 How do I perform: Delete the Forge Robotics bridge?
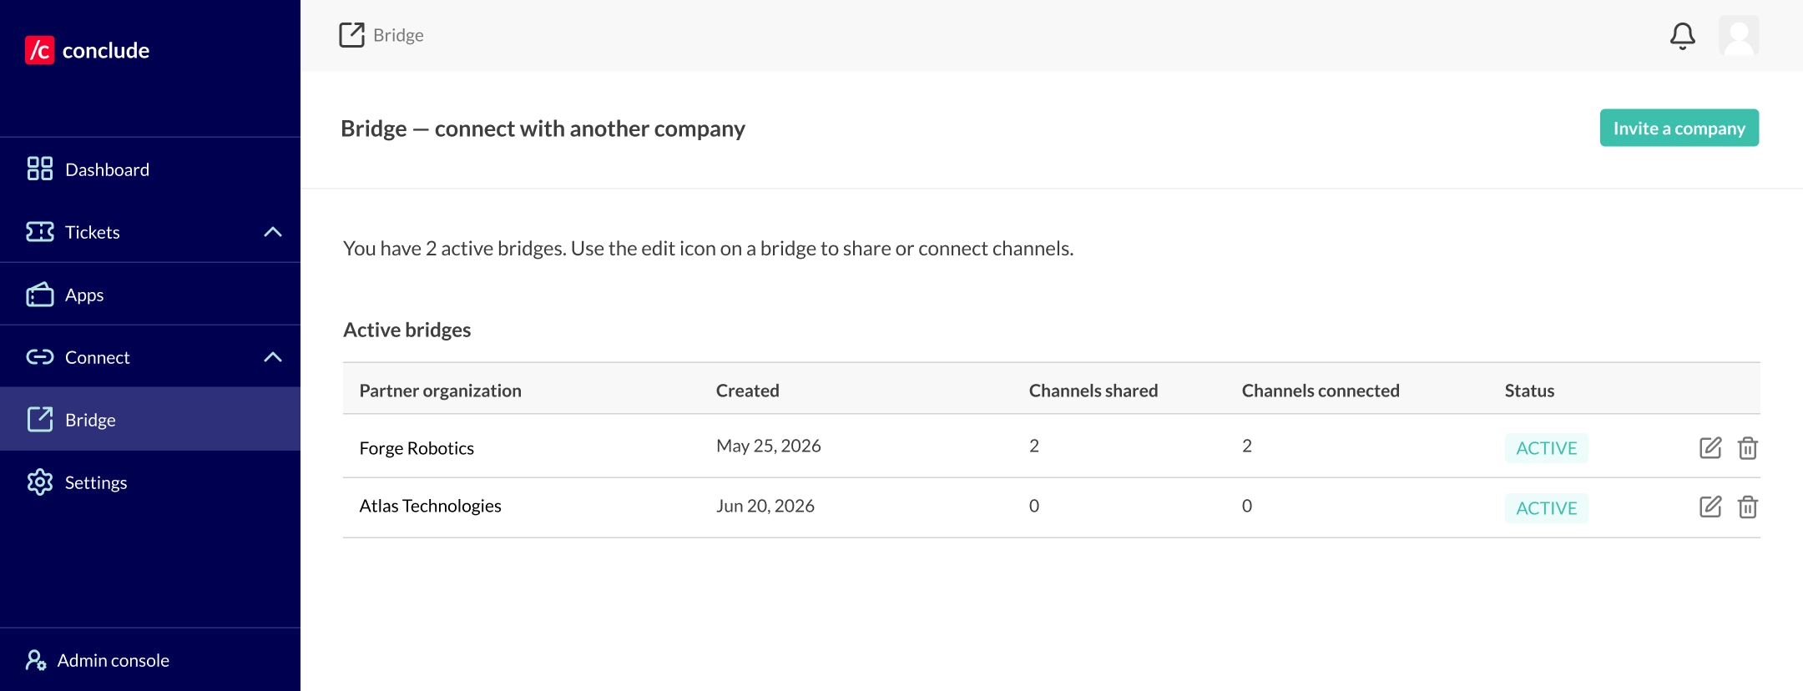click(1747, 447)
